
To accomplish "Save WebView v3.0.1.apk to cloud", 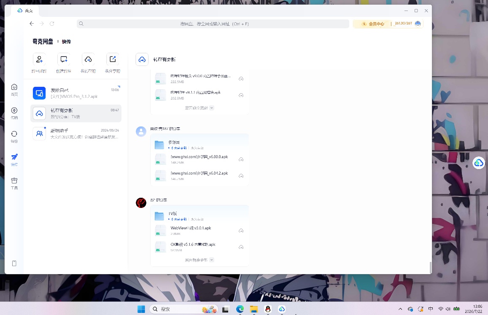I will coord(241,231).
